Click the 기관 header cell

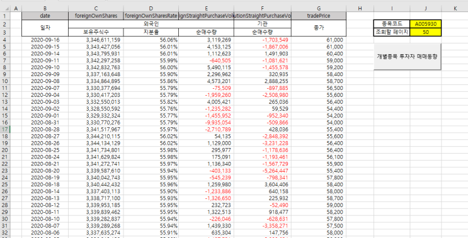[263, 24]
